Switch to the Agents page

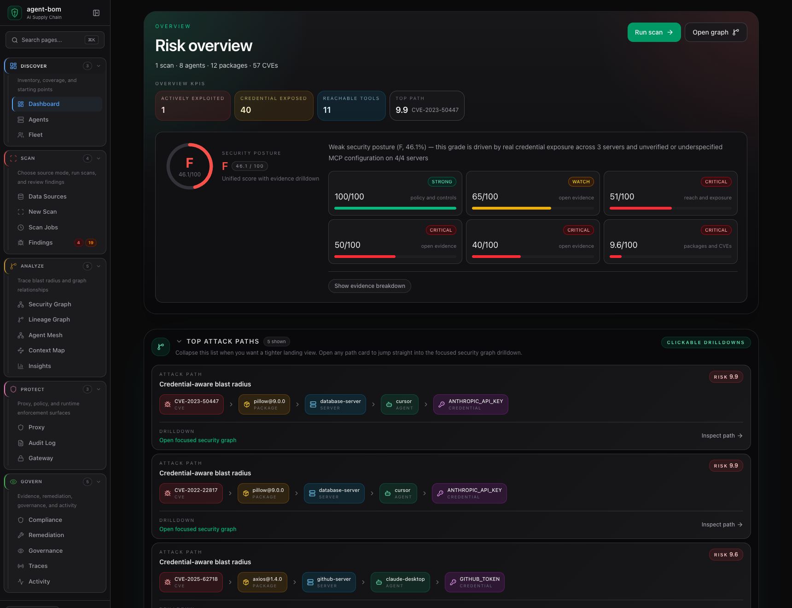tap(38, 119)
